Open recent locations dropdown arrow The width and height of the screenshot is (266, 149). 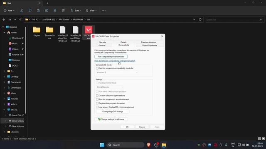15,19
